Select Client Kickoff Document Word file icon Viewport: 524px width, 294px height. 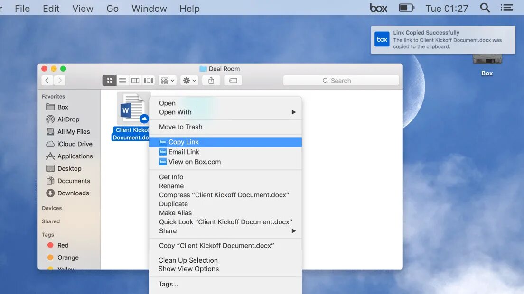[x=134, y=109]
